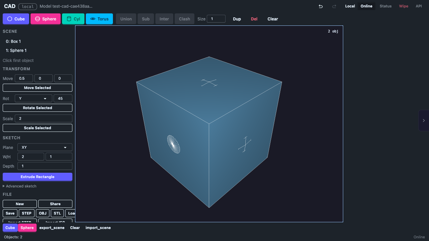The height and width of the screenshot is (241, 429).
Task: Click the Clash check tool
Action: [184, 19]
